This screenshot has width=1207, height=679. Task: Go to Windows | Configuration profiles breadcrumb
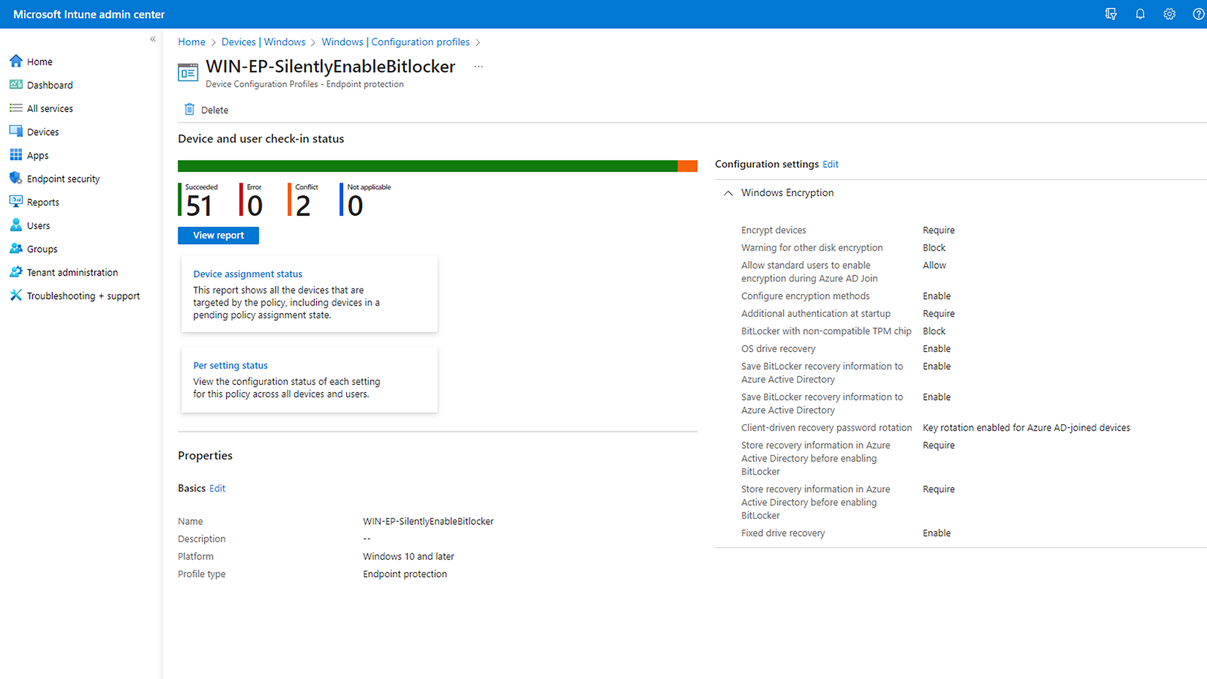coord(396,42)
